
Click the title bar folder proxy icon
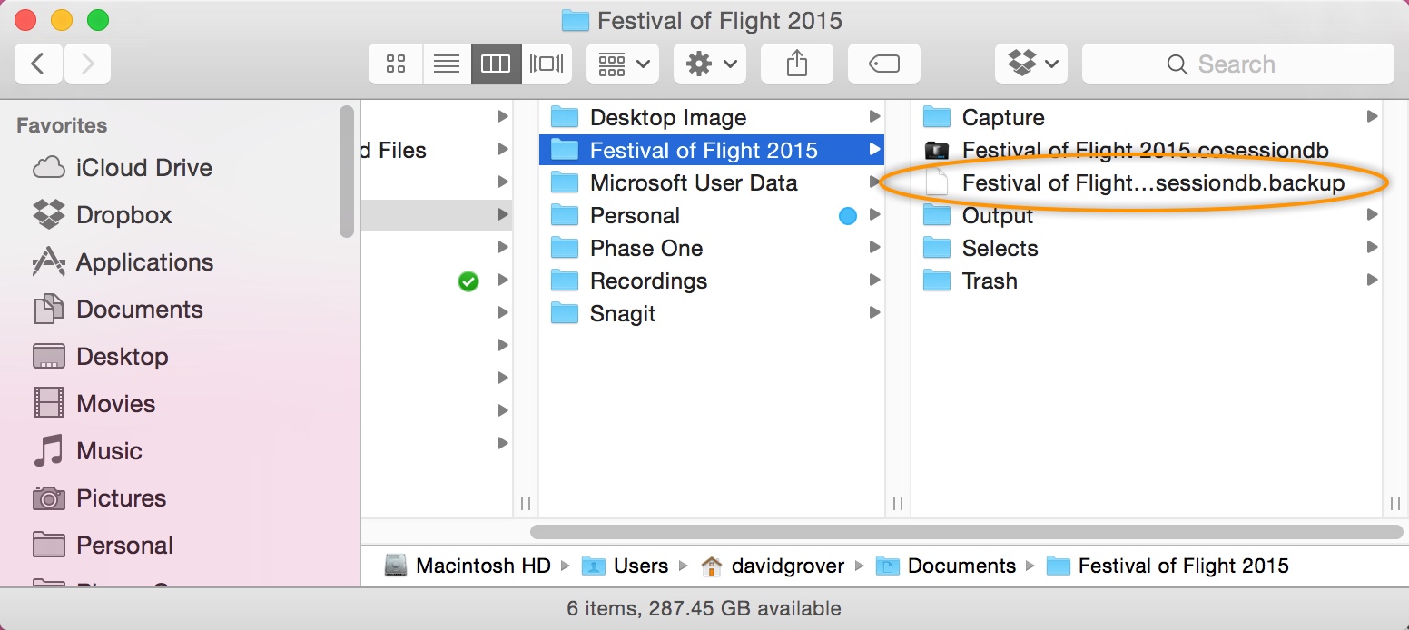575,20
